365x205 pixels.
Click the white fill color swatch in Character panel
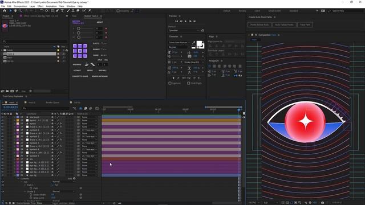[199, 43]
